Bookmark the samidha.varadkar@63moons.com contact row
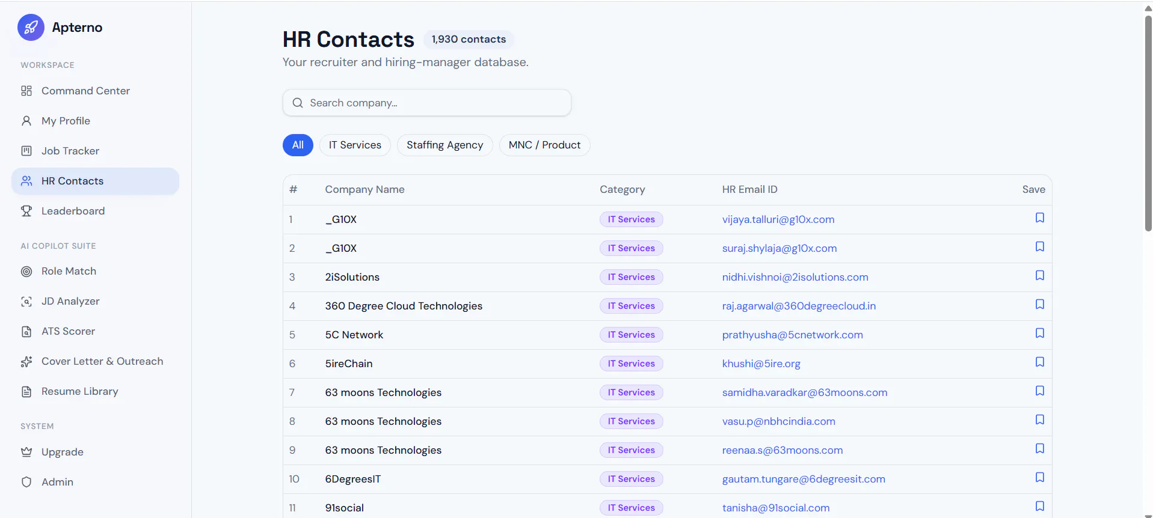This screenshot has width=1153, height=518. pos(1039,391)
